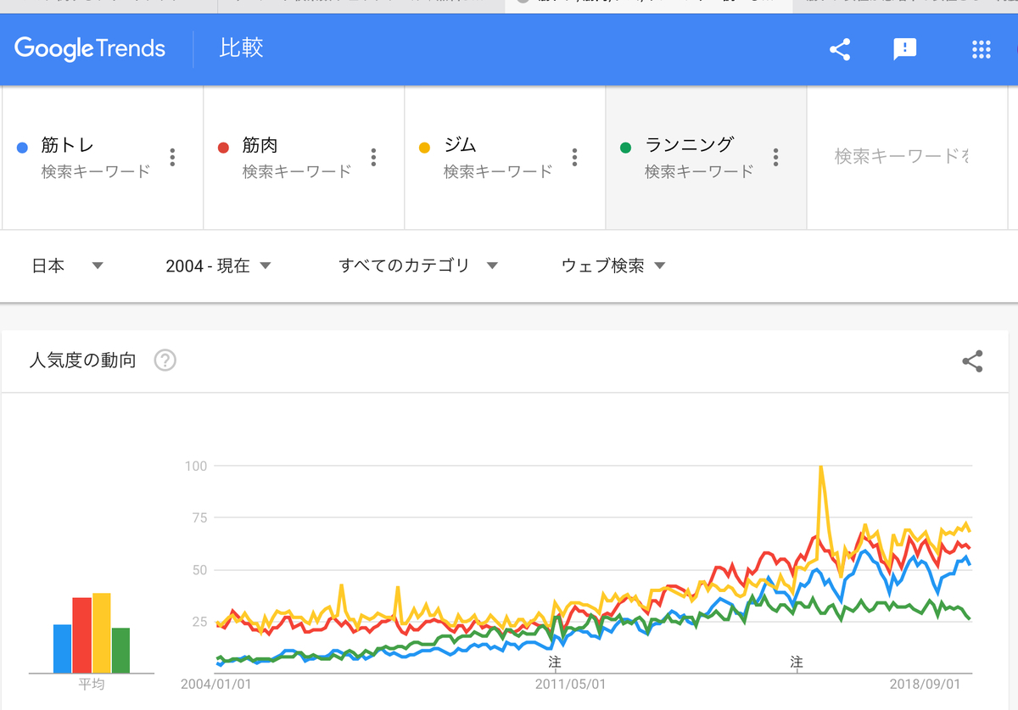Open the share icon in the blue header

[x=840, y=49]
